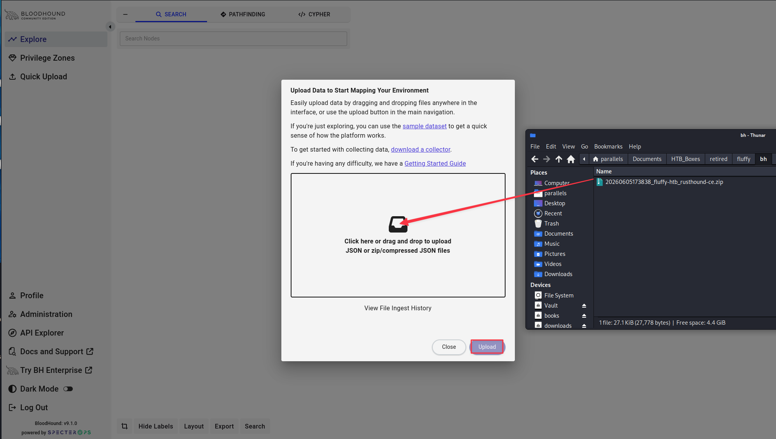The image size is (776, 439).
Task: Log Out of BloodHound
Action: pyautogui.click(x=56, y=408)
